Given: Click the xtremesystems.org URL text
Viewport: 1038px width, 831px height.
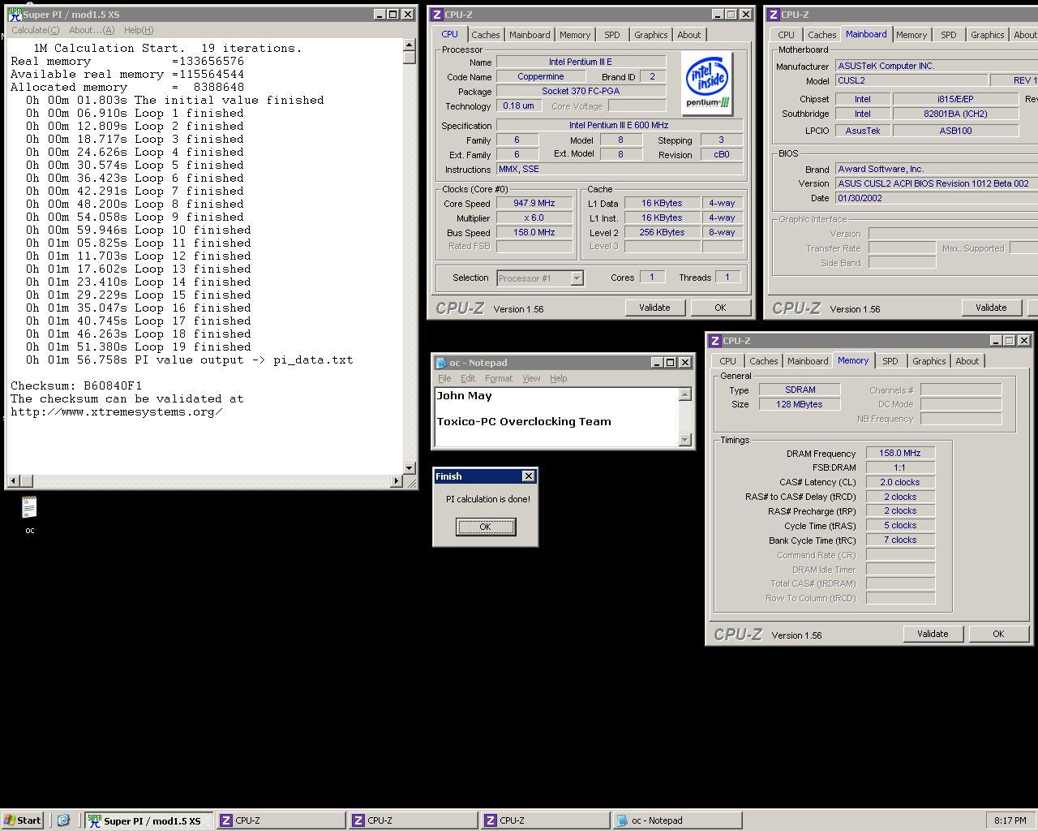Looking at the screenshot, I should point(117,411).
